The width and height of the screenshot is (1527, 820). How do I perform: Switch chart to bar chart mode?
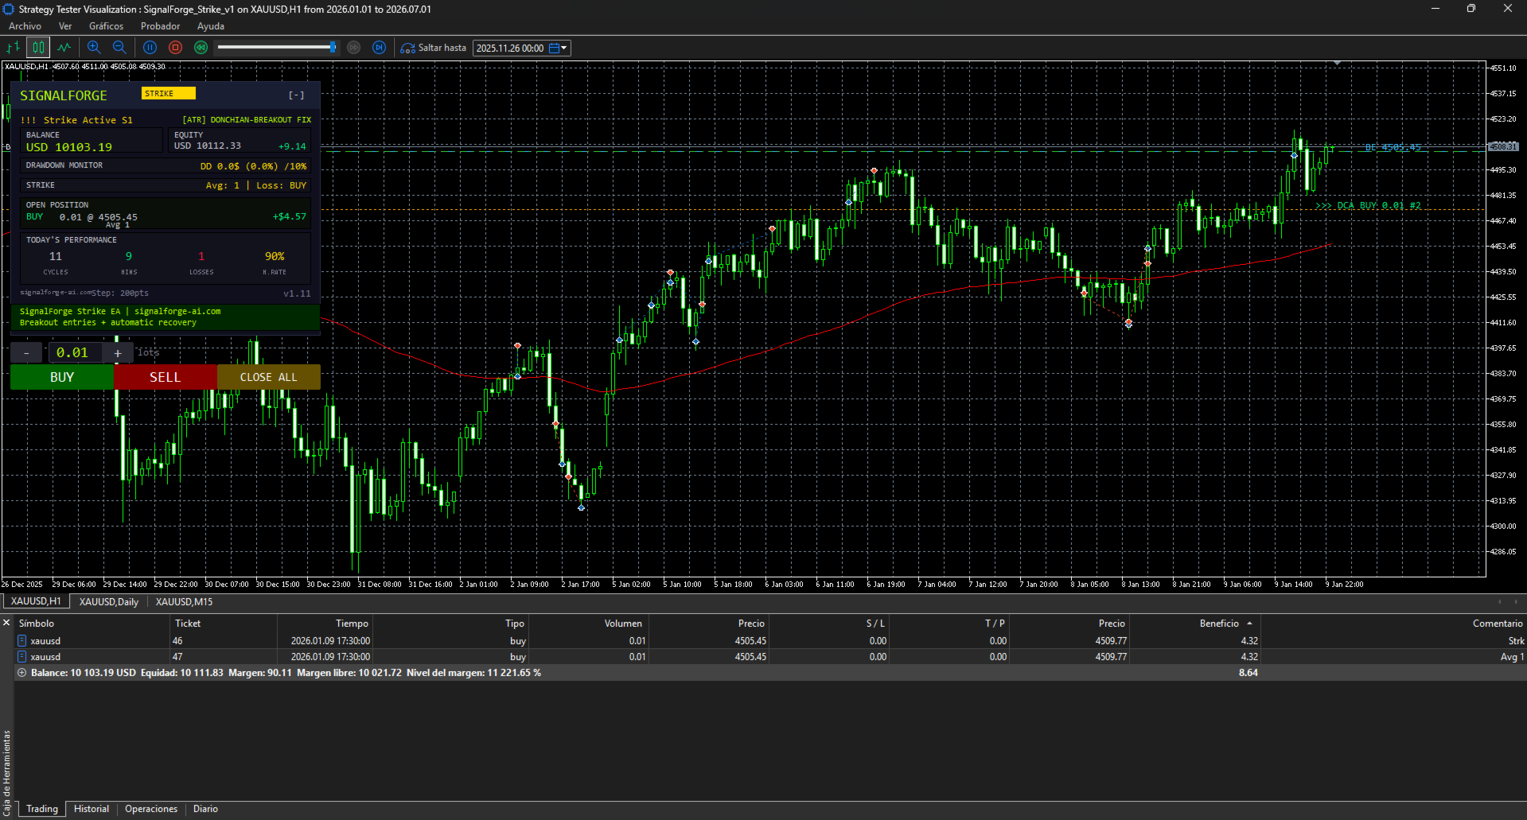14,48
